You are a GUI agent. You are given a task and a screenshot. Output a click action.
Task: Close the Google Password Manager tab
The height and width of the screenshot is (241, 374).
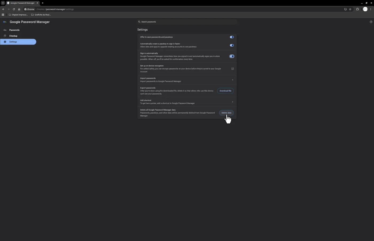(x=37, y=3)
